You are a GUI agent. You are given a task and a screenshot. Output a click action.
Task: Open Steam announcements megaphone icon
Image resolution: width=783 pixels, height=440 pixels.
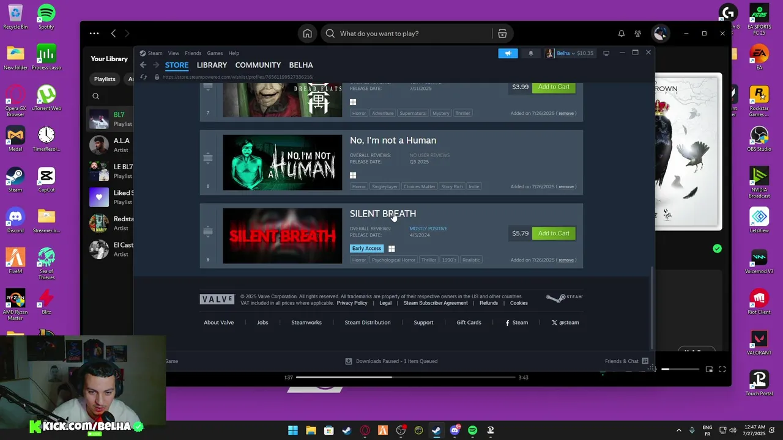point(508,53)
